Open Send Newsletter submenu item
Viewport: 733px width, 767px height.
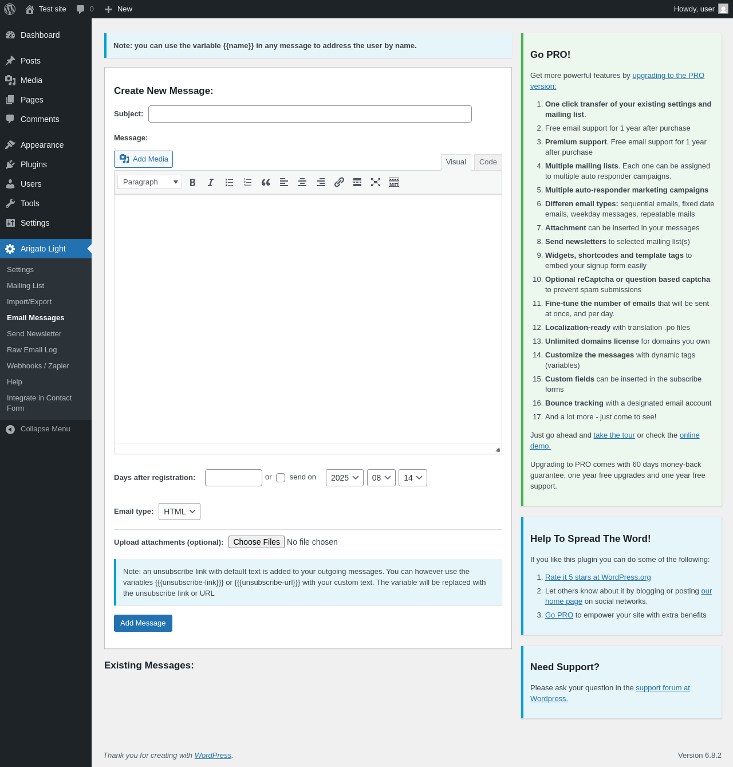pyautogui.click(x=46, y=334)
